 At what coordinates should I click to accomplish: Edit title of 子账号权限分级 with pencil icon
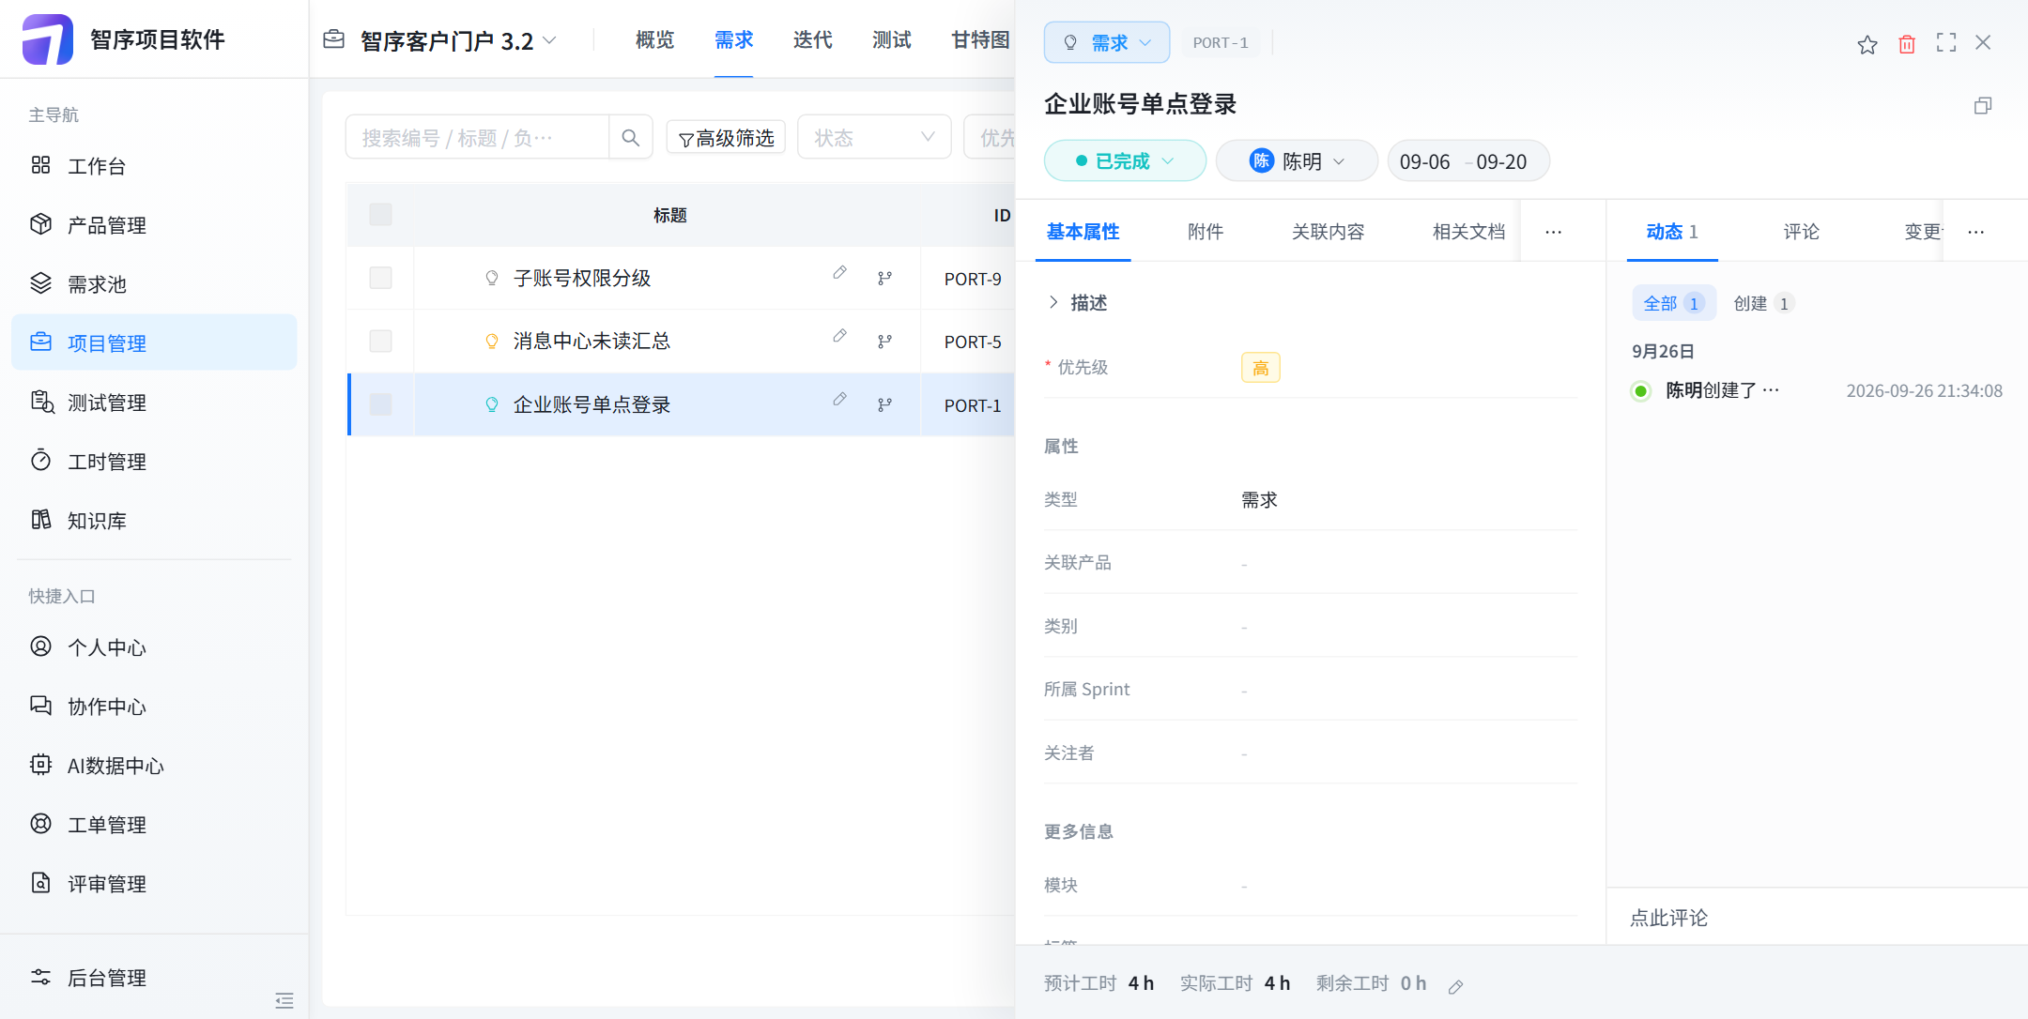[840, 272]
